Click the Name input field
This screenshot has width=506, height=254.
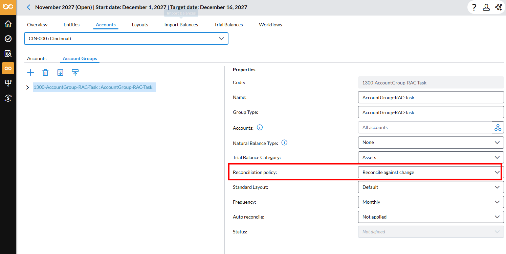[x=431, y=98]
